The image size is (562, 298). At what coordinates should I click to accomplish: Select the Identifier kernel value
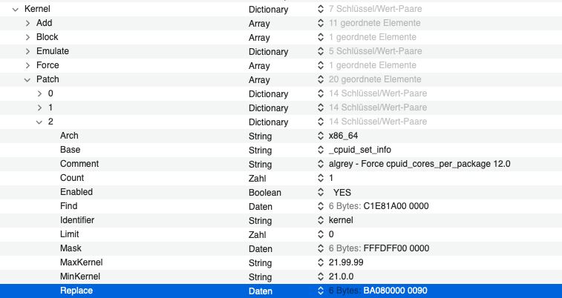342,220
